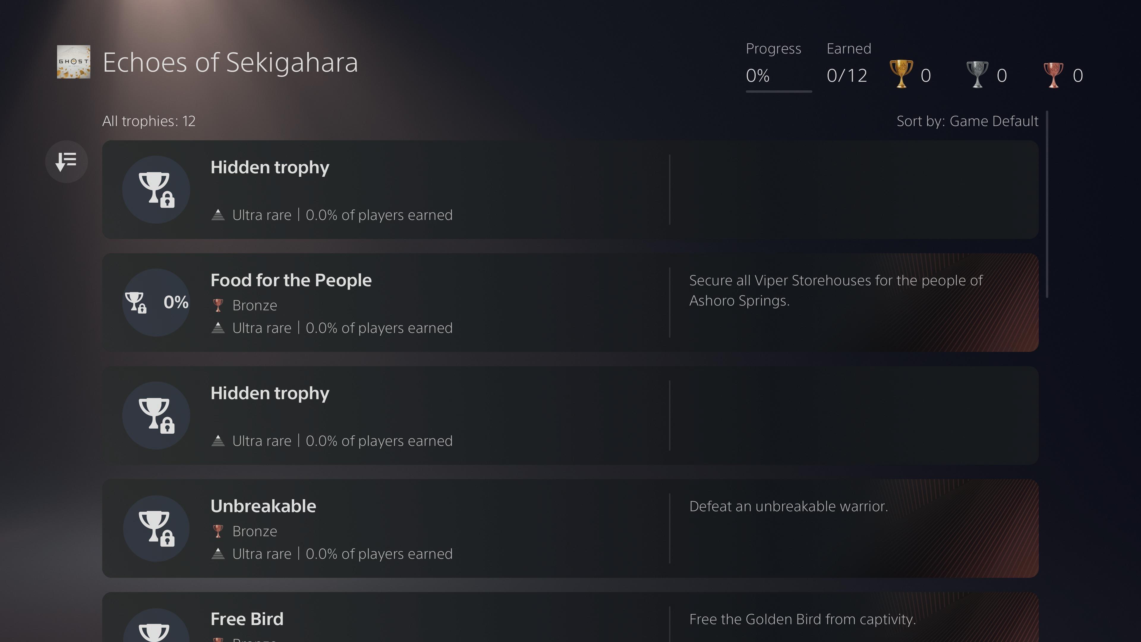Select the first Hidden trophy's locked icon
This screenshot has width=1141, height=642.
[x=156, y=190]
